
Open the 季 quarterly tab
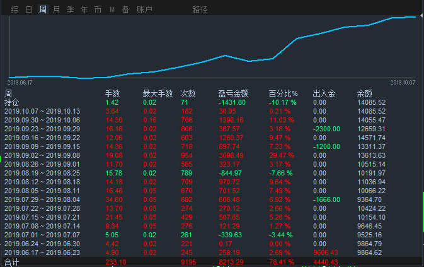(71, 9)
